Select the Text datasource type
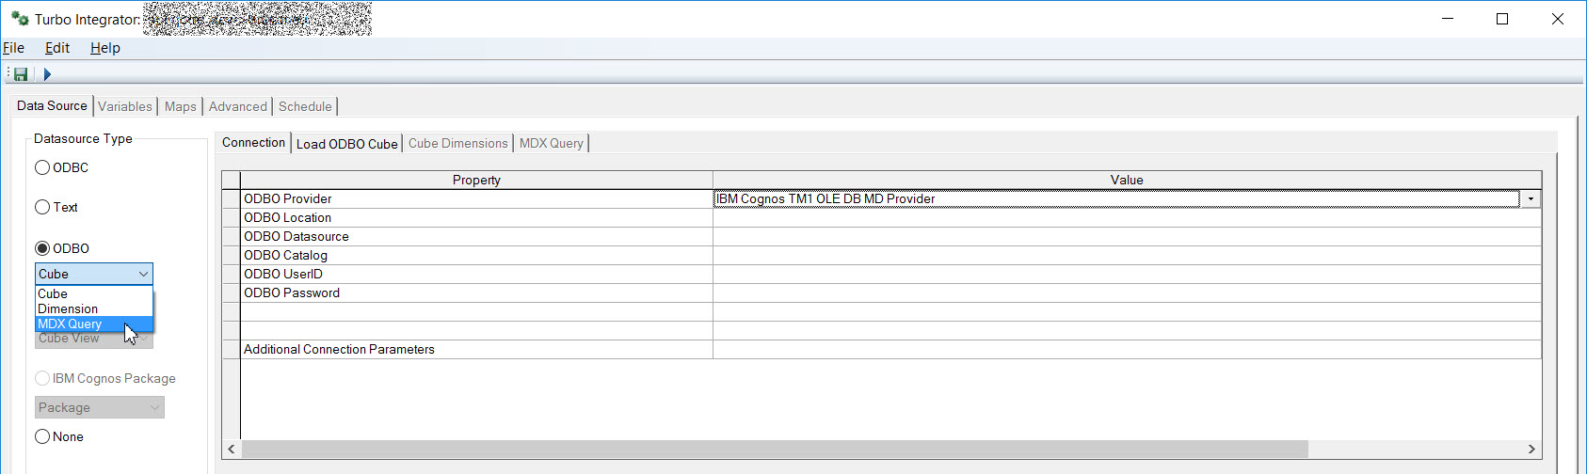The height and width of the screenshot is (474, 1587). pyautogui.click(x=42, y=207)
